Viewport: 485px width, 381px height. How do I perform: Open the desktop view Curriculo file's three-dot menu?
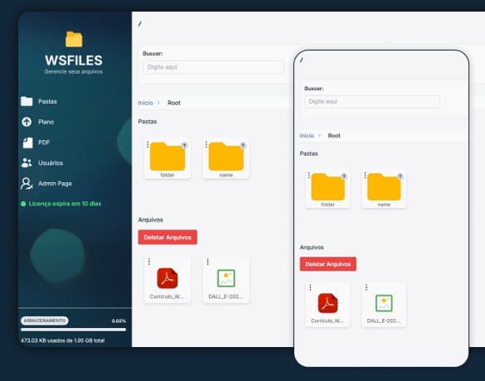click(149, 262)
